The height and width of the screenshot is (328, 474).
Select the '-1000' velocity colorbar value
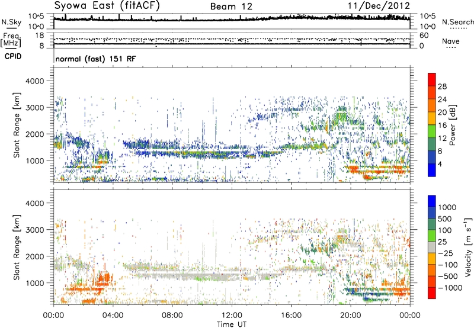coord(450,288)
